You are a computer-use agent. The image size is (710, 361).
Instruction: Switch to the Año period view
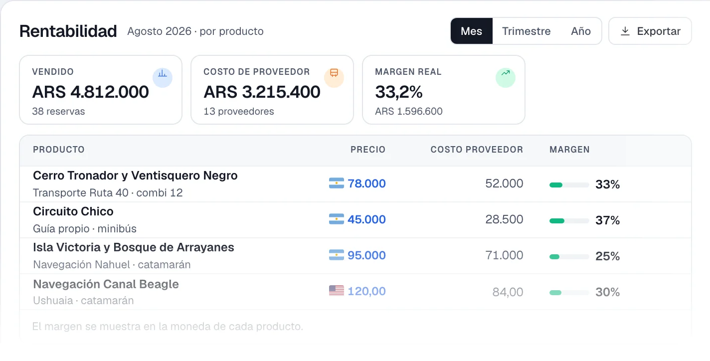581,31
